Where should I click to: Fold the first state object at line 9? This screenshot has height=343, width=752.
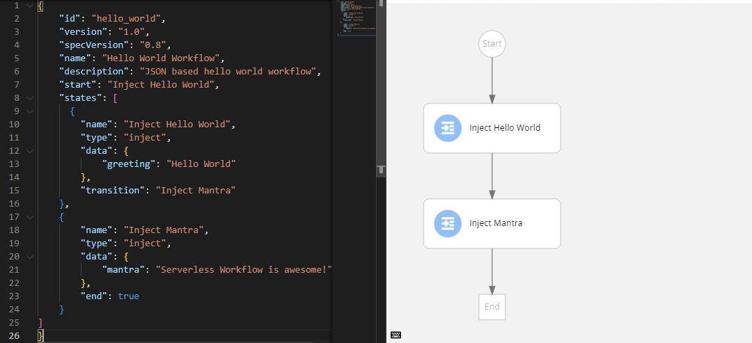pos(29,111)
